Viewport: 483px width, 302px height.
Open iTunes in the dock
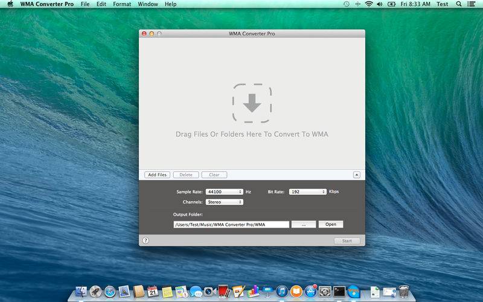[x=282, y=292]
